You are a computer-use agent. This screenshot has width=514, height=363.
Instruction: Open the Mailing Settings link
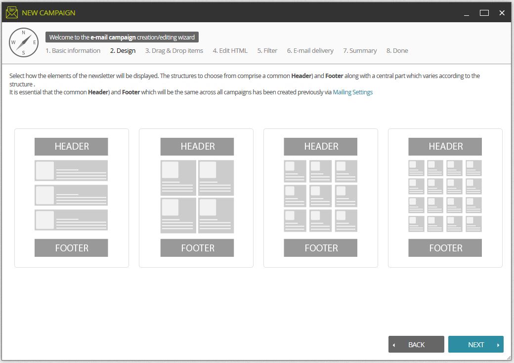[x=353, y=92]
